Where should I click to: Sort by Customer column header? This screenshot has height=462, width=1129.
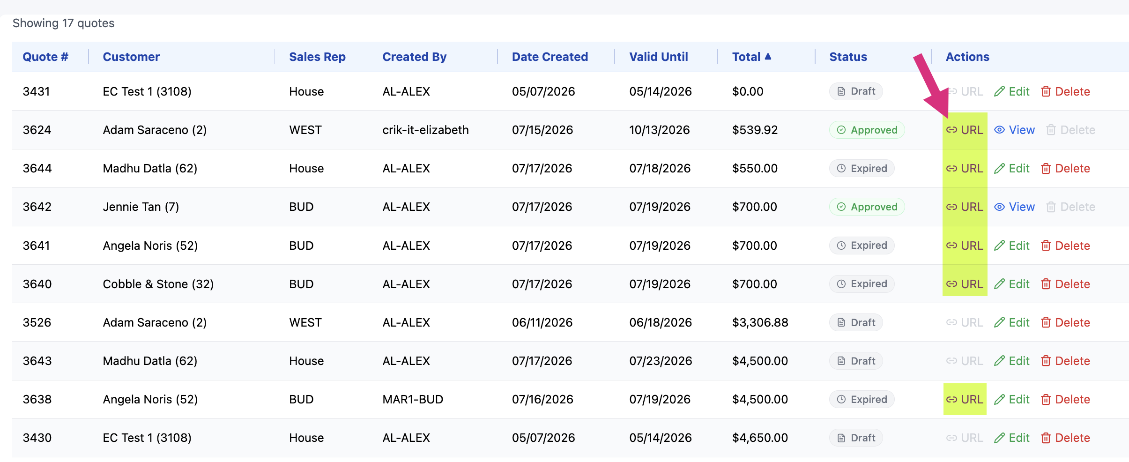click(131, 57)
